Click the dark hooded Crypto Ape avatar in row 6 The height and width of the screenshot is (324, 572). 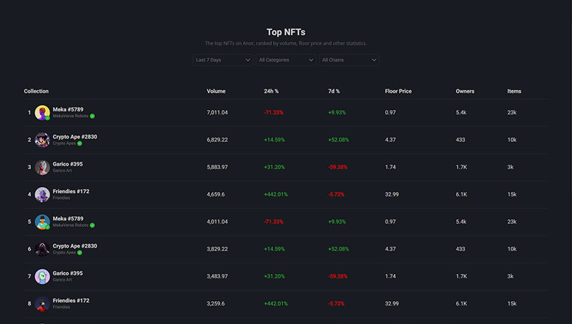[42, 249]
